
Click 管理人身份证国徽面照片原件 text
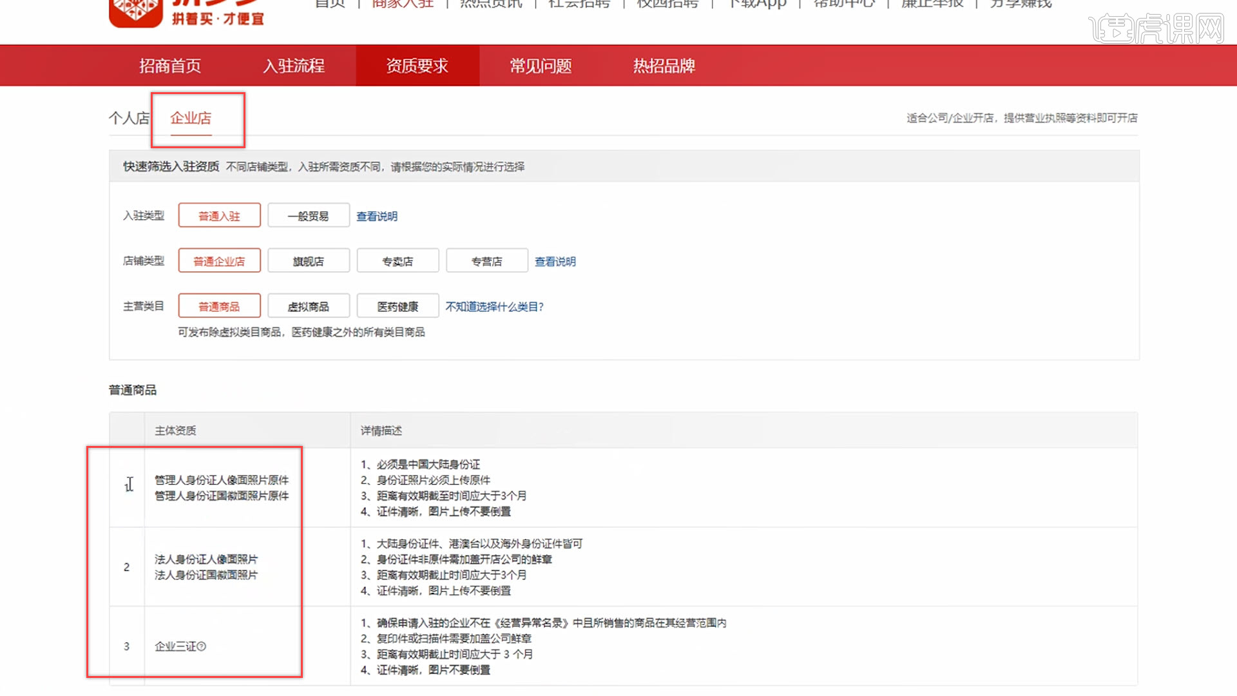[222, 496]
